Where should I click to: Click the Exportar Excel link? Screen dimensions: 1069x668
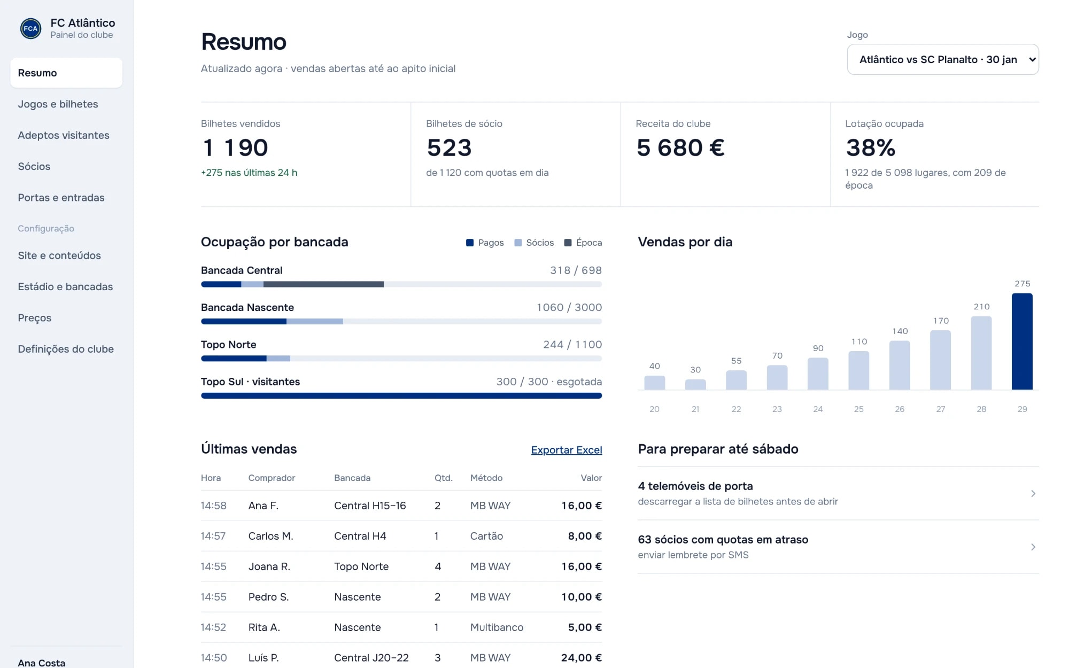[x=567, y=450]
